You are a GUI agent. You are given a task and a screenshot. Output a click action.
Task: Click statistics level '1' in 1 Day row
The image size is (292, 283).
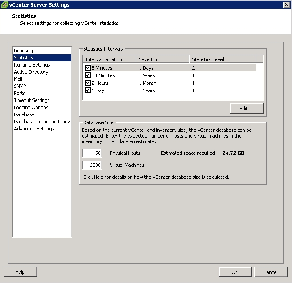[193, 90]
